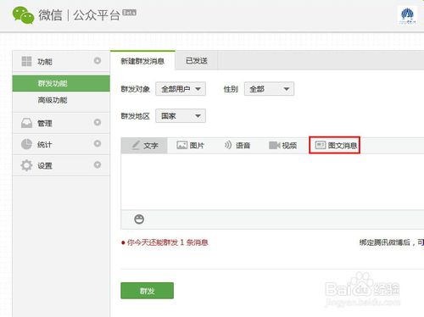Switch to the 新建群发消息 tab

pyautogui.click(x=142, y=61)
